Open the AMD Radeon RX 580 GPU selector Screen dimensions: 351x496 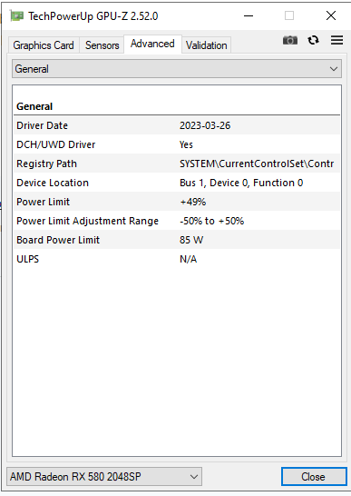pyautogui.click(x=104, y=476)
